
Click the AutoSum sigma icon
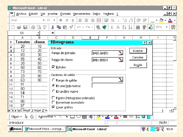(x=112, y=27)
